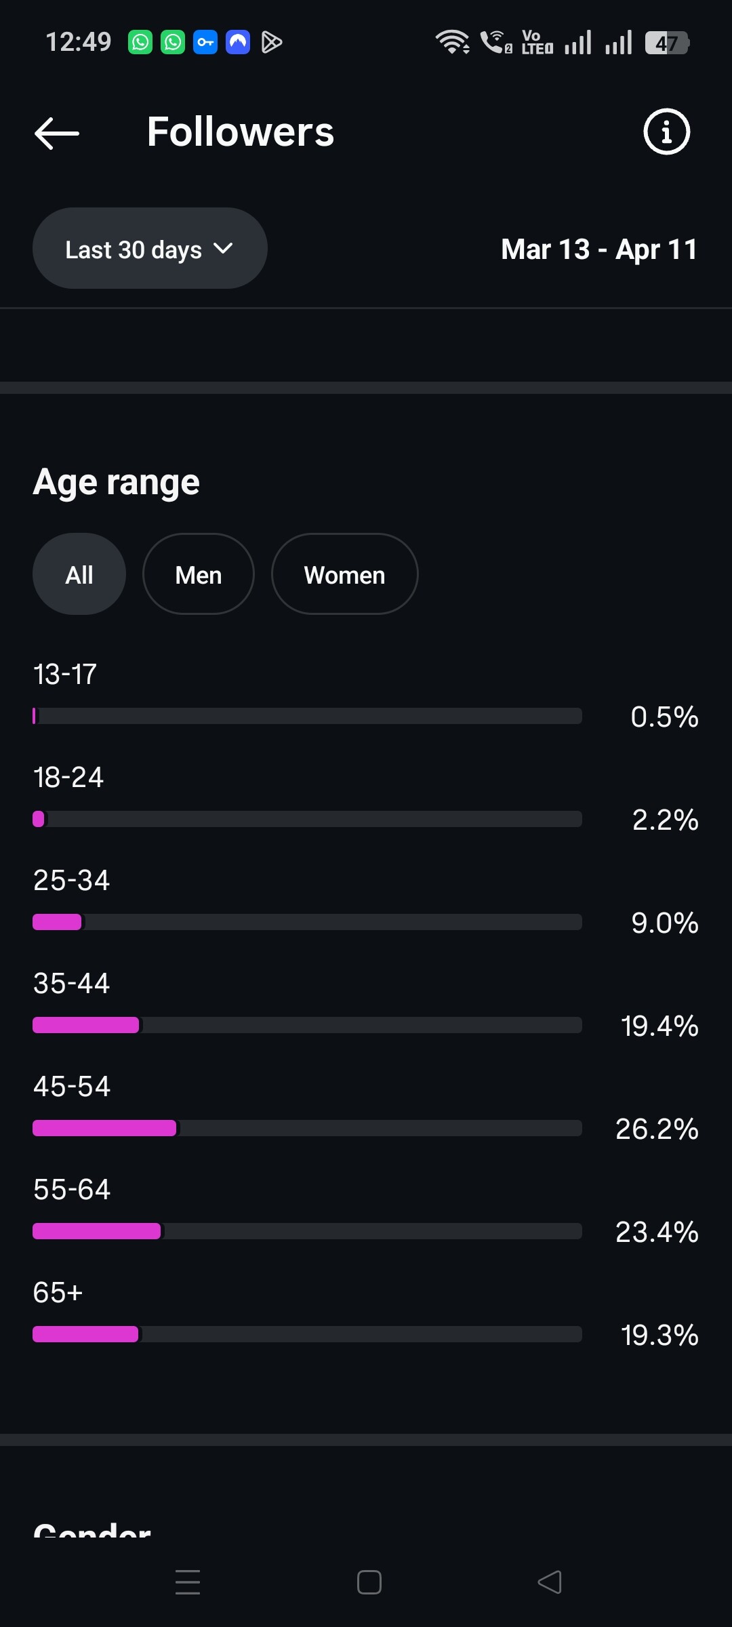This screenshot has height=1627, width=732.
Task: Tap the Age range heading
Action: (117, 483)
